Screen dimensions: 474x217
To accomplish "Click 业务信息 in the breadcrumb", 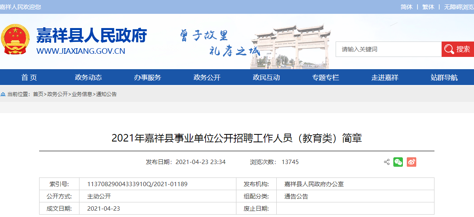I will pos(82,94).
